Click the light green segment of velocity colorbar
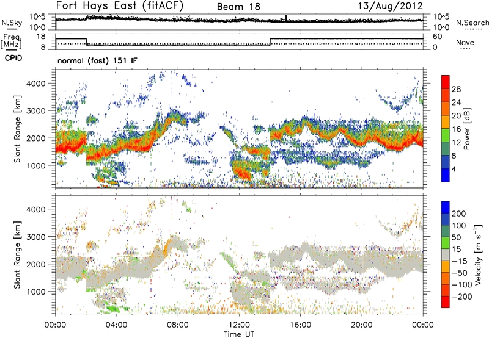Screen dimensions: 489x338 [446, 243]
